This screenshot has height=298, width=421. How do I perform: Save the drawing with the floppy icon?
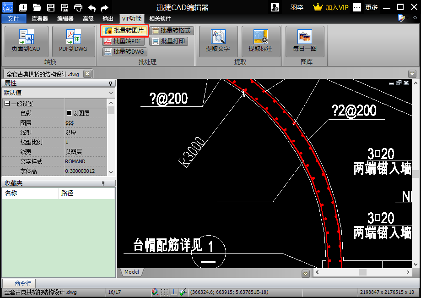coord(51,7)
